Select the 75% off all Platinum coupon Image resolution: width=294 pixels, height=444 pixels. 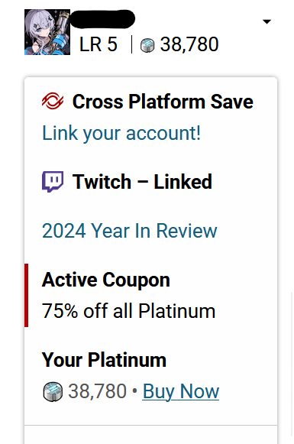(x=129, y=311)
